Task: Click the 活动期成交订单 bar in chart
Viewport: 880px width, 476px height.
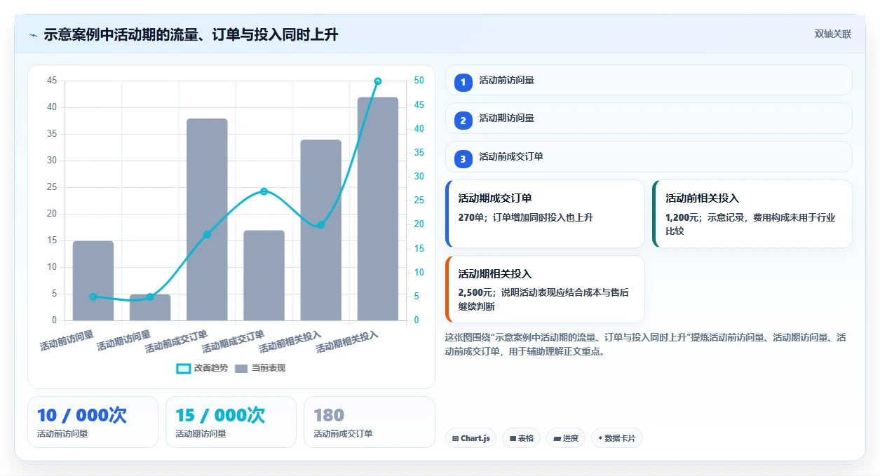Action: (264, 276)
